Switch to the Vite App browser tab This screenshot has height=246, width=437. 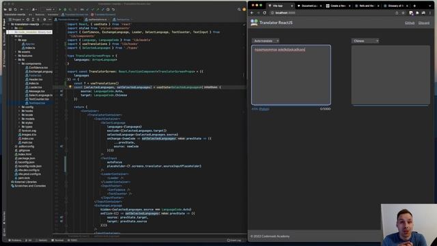pos(280,5)
